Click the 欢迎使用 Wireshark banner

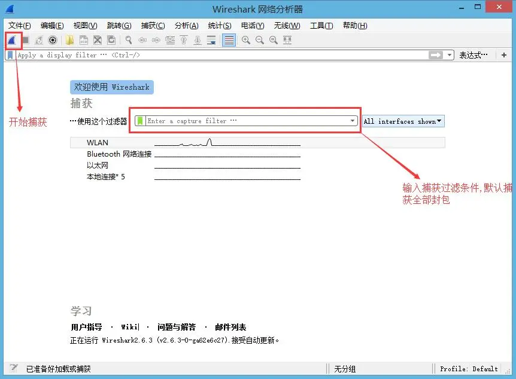coord(112,87)
